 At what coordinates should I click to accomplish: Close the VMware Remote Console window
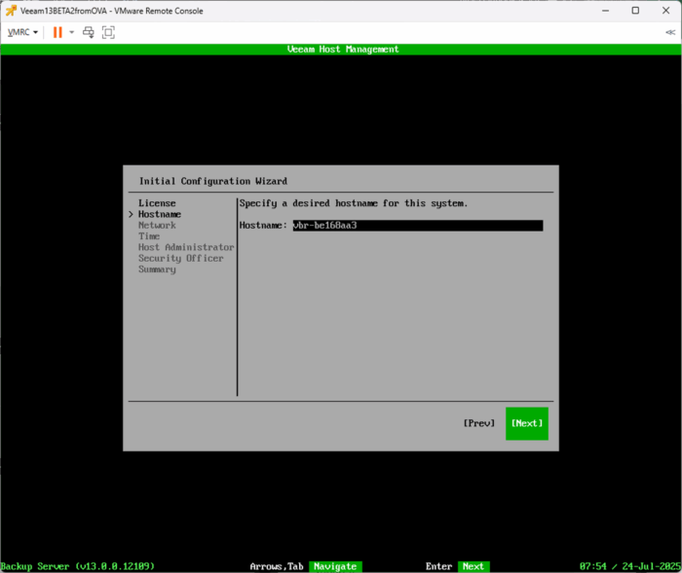[665, 11]
